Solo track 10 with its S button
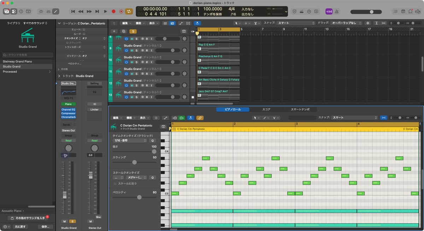The height and width of the screenshot is (231, 424). [136, 62]
